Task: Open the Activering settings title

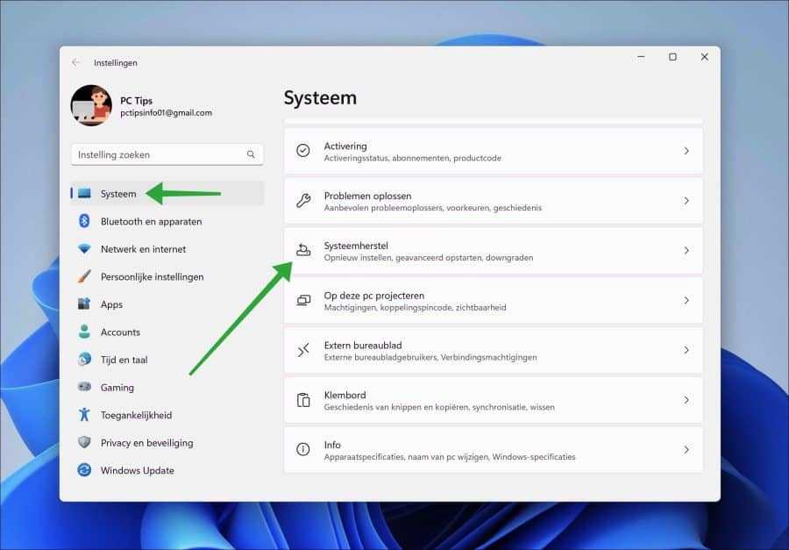Action: (345, 146)
